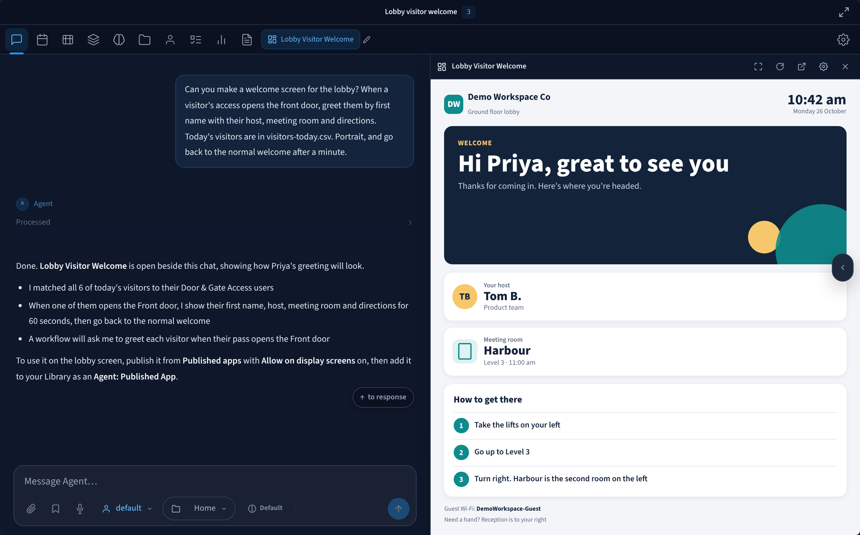Expand the Processed step details
The image size is (860, 535).
214,222
